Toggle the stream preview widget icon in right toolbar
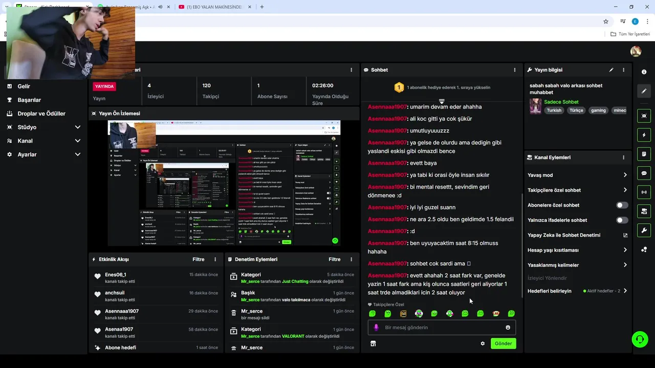Image resolution: width=655 pixels, height=368 pixels. (x=644, y=116)
